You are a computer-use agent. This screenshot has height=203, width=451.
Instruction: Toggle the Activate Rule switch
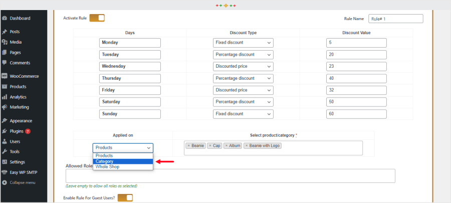tap(97, 18)
